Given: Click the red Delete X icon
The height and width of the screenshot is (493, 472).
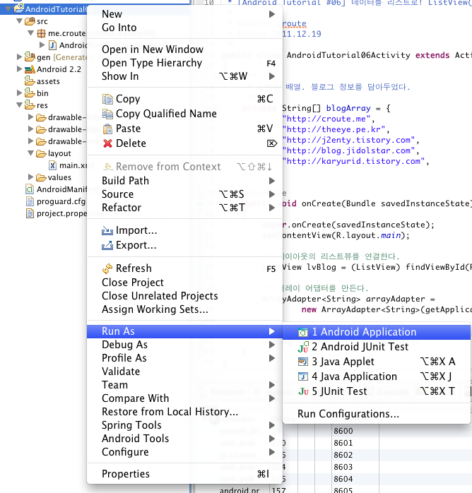Looking at the screenshot, I should pyautogui.click(x=107, y=143).
